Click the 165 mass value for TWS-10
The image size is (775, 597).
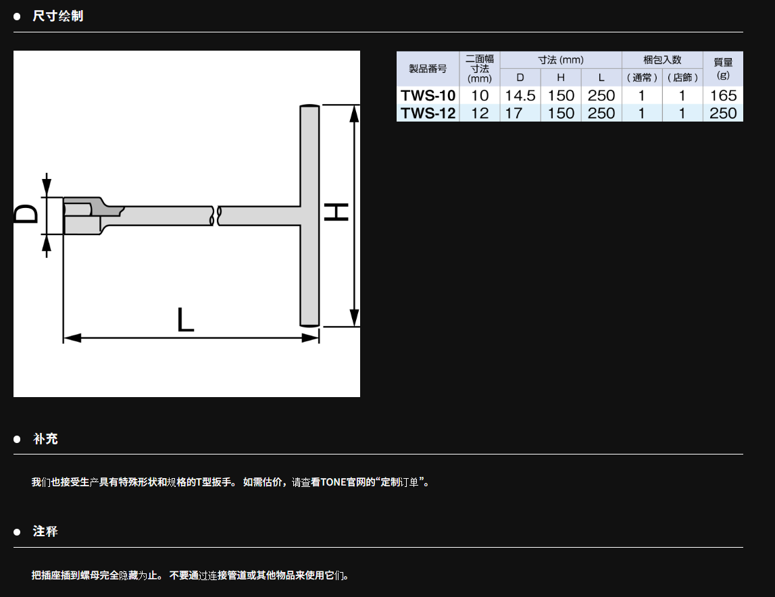point(723,95)
